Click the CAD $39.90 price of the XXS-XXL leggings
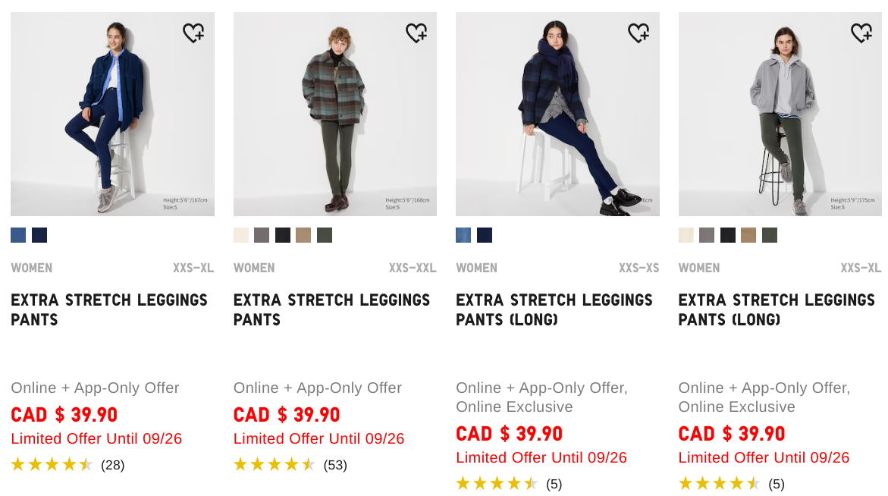The width and height of the screenshot is (888, 496). (287, 415)
